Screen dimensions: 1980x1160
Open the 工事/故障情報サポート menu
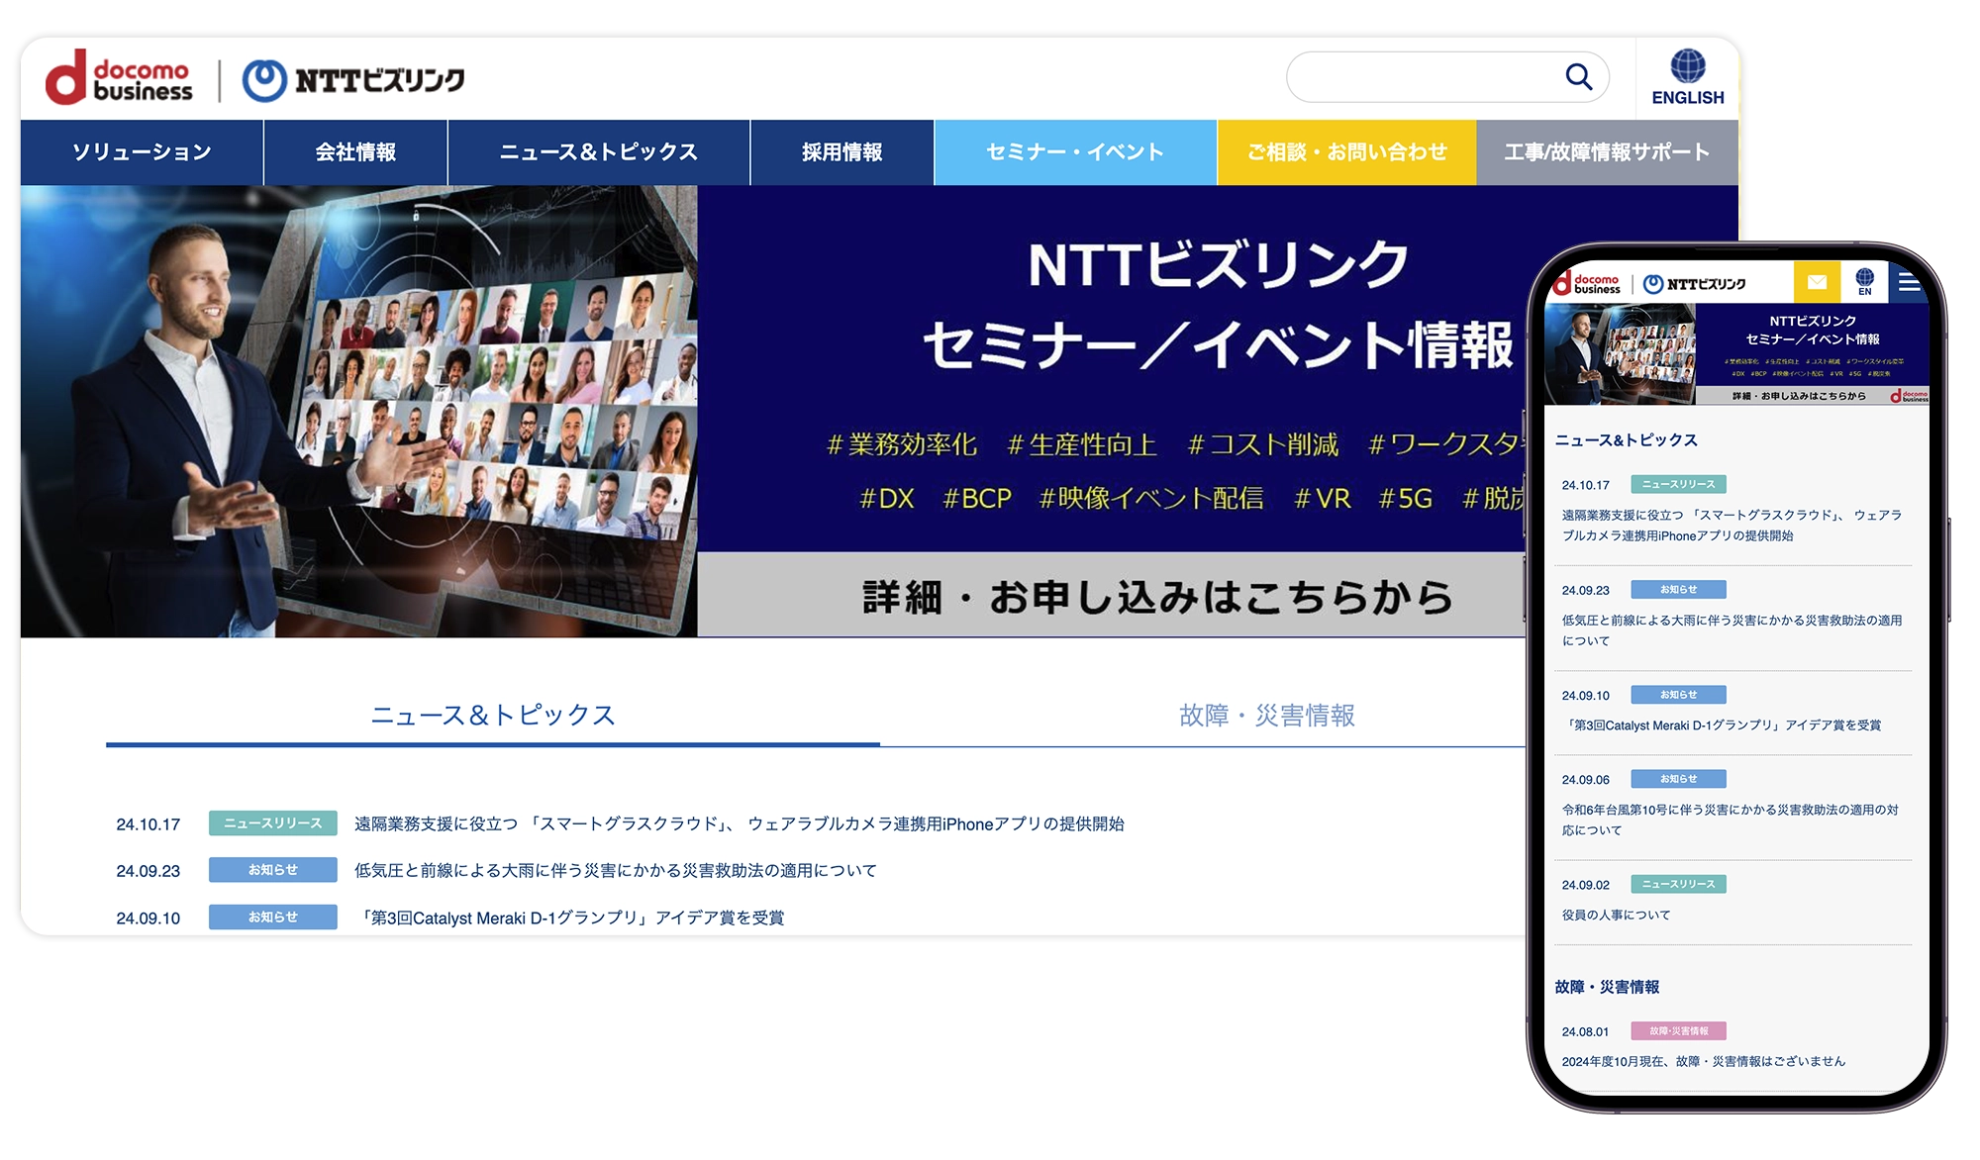pos(1607,152)
